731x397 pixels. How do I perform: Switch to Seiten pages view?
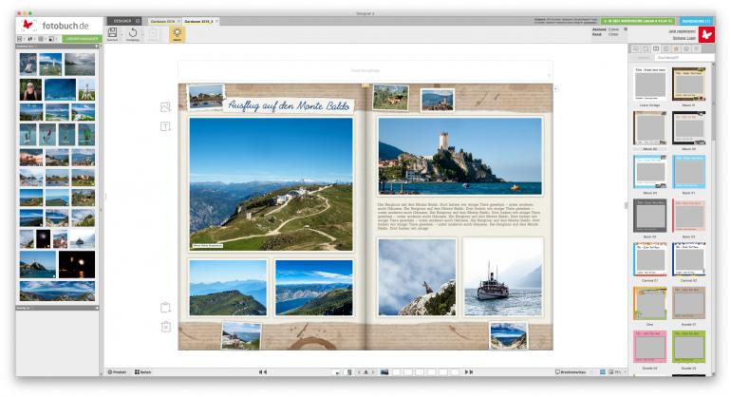pos(143,372)
